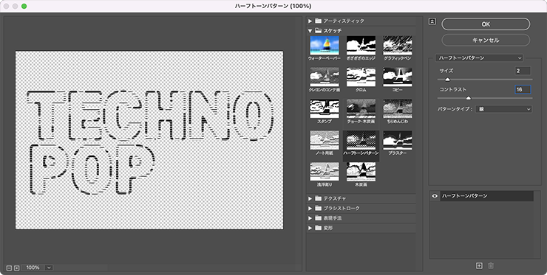Expand the アーティスティック folder
Screen dimensions: 547x275
310,21
